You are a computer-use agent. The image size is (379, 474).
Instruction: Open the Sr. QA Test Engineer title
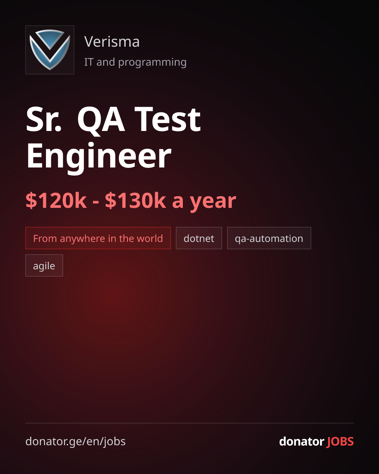113,138
